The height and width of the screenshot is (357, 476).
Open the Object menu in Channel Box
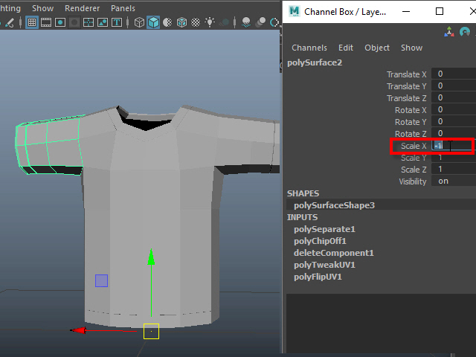tap(376, 48)
